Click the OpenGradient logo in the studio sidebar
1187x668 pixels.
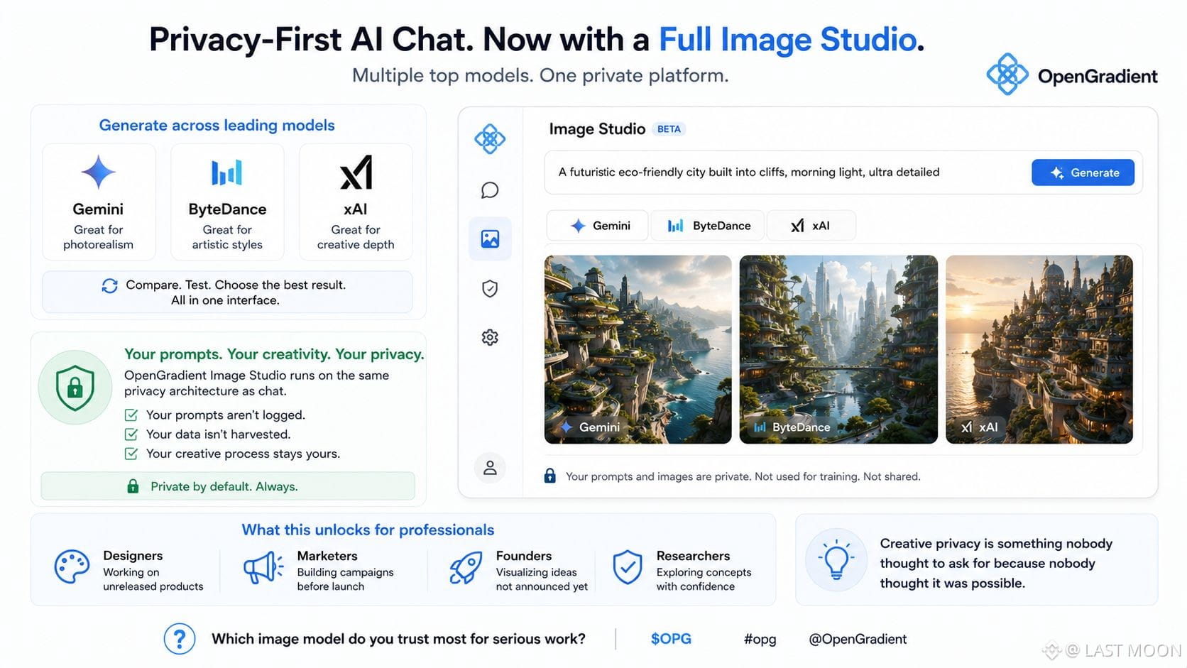490,138
